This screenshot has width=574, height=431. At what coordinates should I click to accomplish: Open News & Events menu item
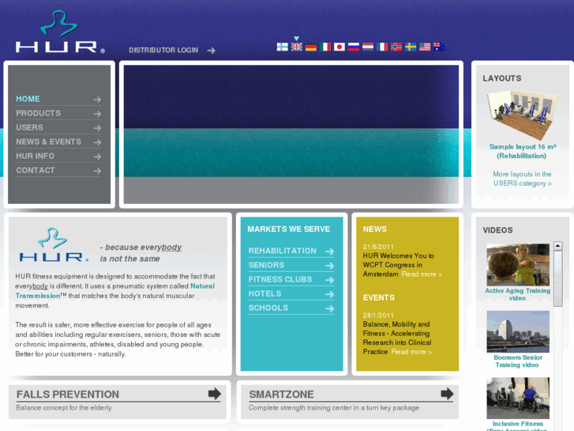(x=48, y=142)
